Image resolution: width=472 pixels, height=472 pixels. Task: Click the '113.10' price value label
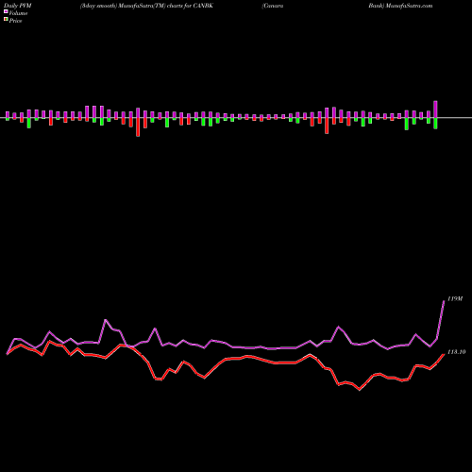coord(456,352)
